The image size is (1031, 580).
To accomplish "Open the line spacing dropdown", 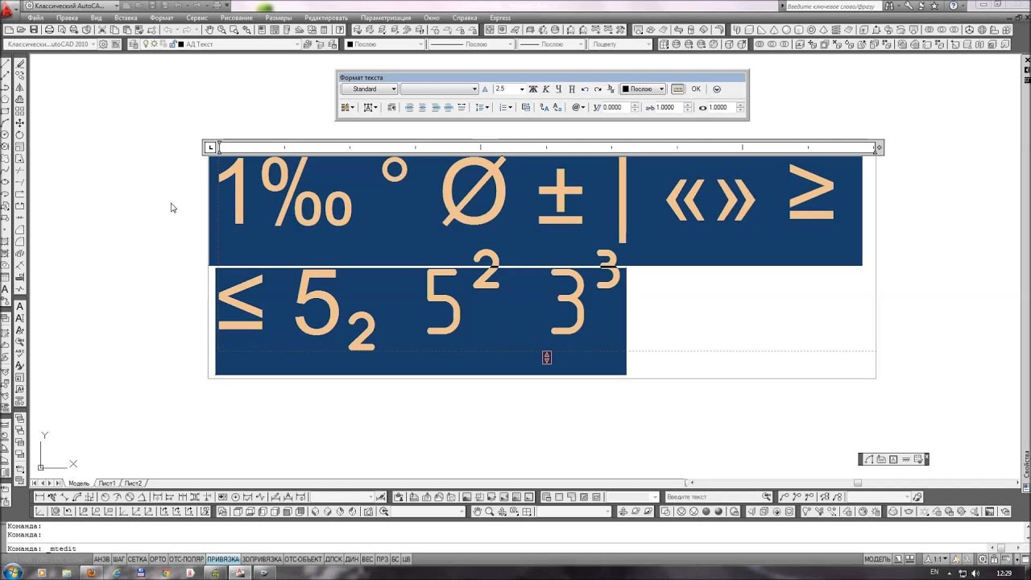I will [482, 107].
